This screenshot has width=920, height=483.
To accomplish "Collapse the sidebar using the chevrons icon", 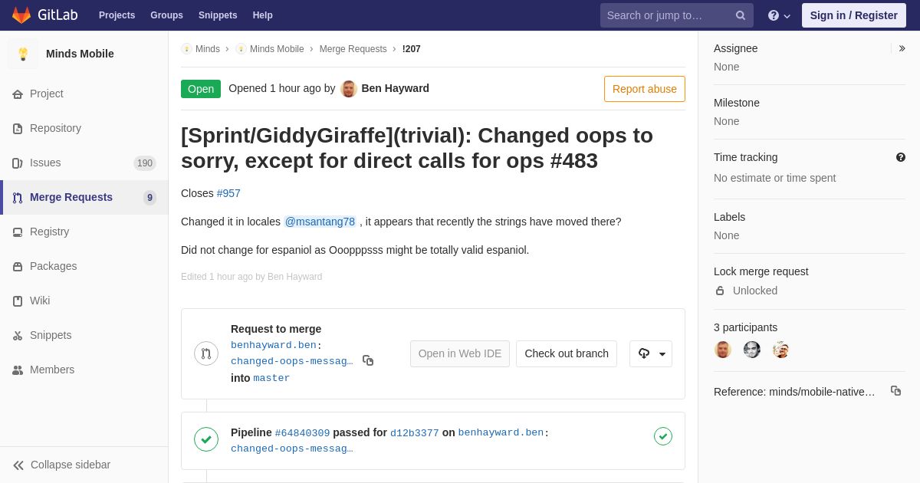I will (18, 465).
